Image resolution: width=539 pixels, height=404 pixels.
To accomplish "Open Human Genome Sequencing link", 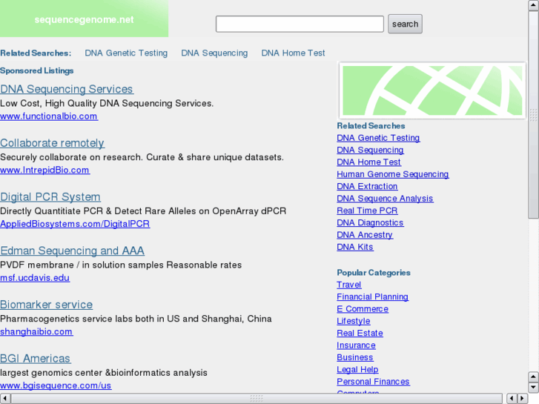I will click(392, 174).
